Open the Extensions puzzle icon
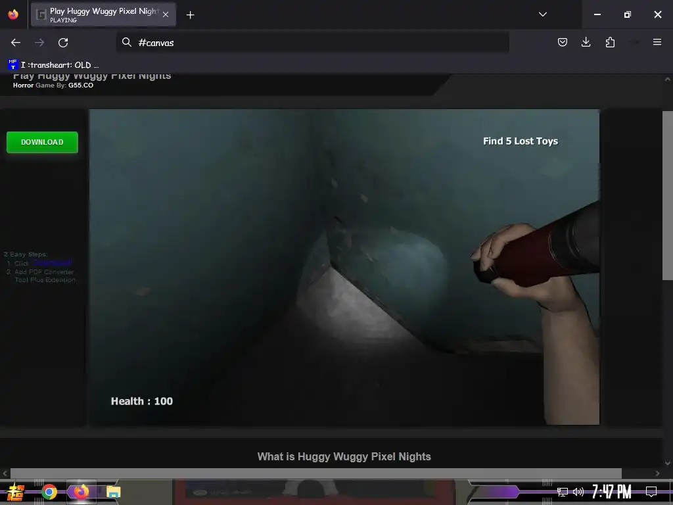 (610, 42)
